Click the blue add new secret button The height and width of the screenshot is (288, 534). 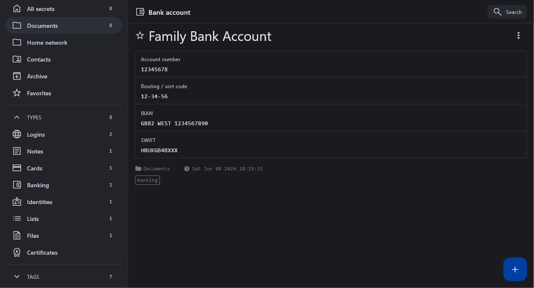pos(515,269)
